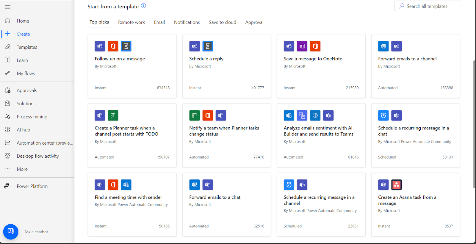
Task: Click the Desktop flow activity icon
Action: point(8,156)
